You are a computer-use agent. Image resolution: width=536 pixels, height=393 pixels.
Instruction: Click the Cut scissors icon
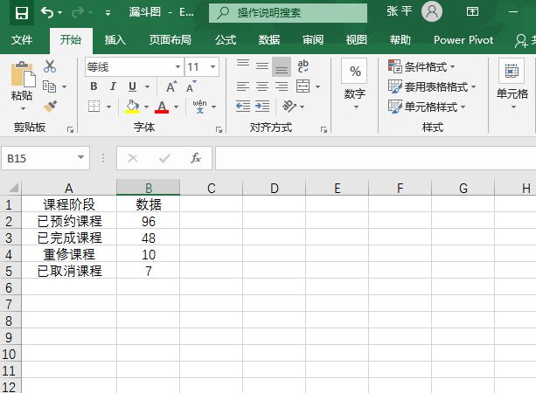[x=50, y=66]
